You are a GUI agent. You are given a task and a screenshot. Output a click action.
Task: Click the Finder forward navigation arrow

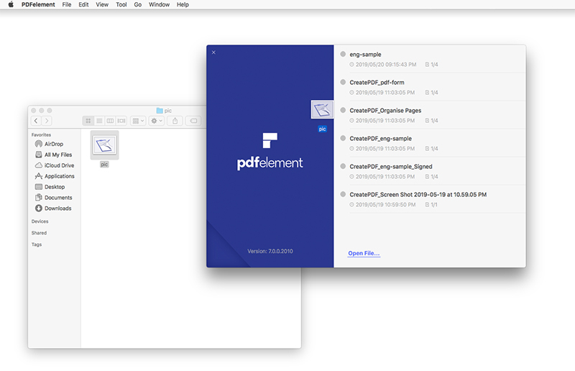pos(47,121)
